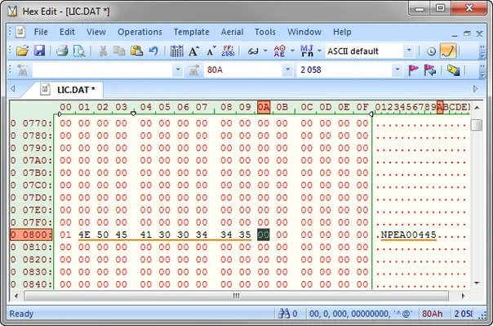
Task: Save the file with the floppy icon
Action: point(39,51)
